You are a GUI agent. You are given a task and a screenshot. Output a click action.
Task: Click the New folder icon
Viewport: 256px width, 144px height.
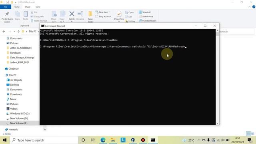[90, 14]
